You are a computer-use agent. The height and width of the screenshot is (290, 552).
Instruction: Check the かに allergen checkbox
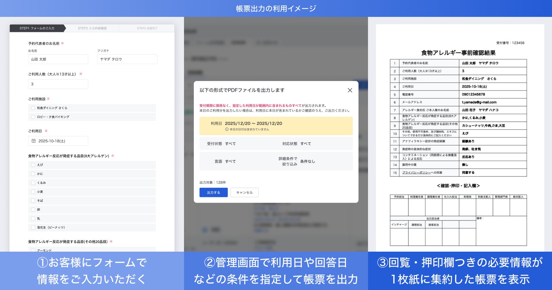[x=33, y=174]
